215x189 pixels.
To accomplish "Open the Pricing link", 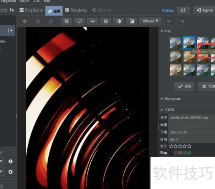I will [168, 10].
